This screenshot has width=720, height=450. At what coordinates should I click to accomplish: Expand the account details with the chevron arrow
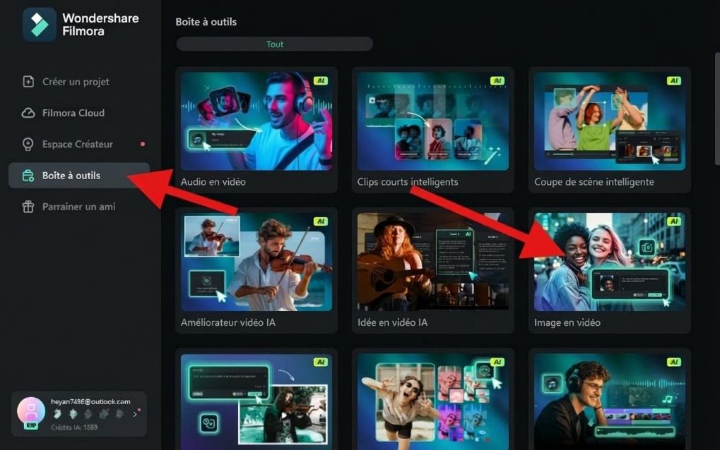[x=135, y=414]
